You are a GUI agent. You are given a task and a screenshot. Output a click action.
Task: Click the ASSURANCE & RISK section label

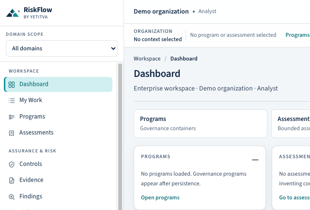click(32, 151)
